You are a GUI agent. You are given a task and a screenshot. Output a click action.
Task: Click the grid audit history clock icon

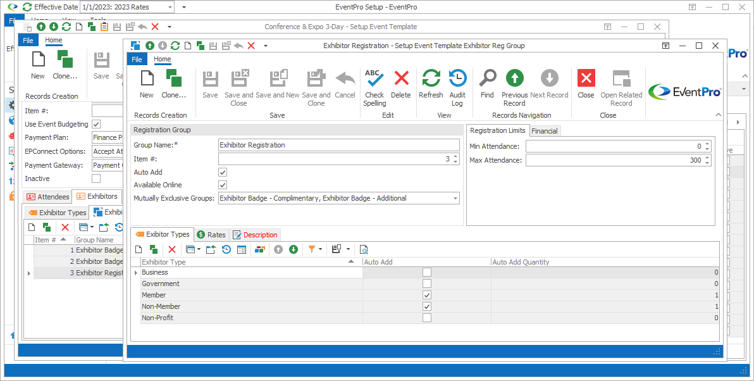pos(226,249)
